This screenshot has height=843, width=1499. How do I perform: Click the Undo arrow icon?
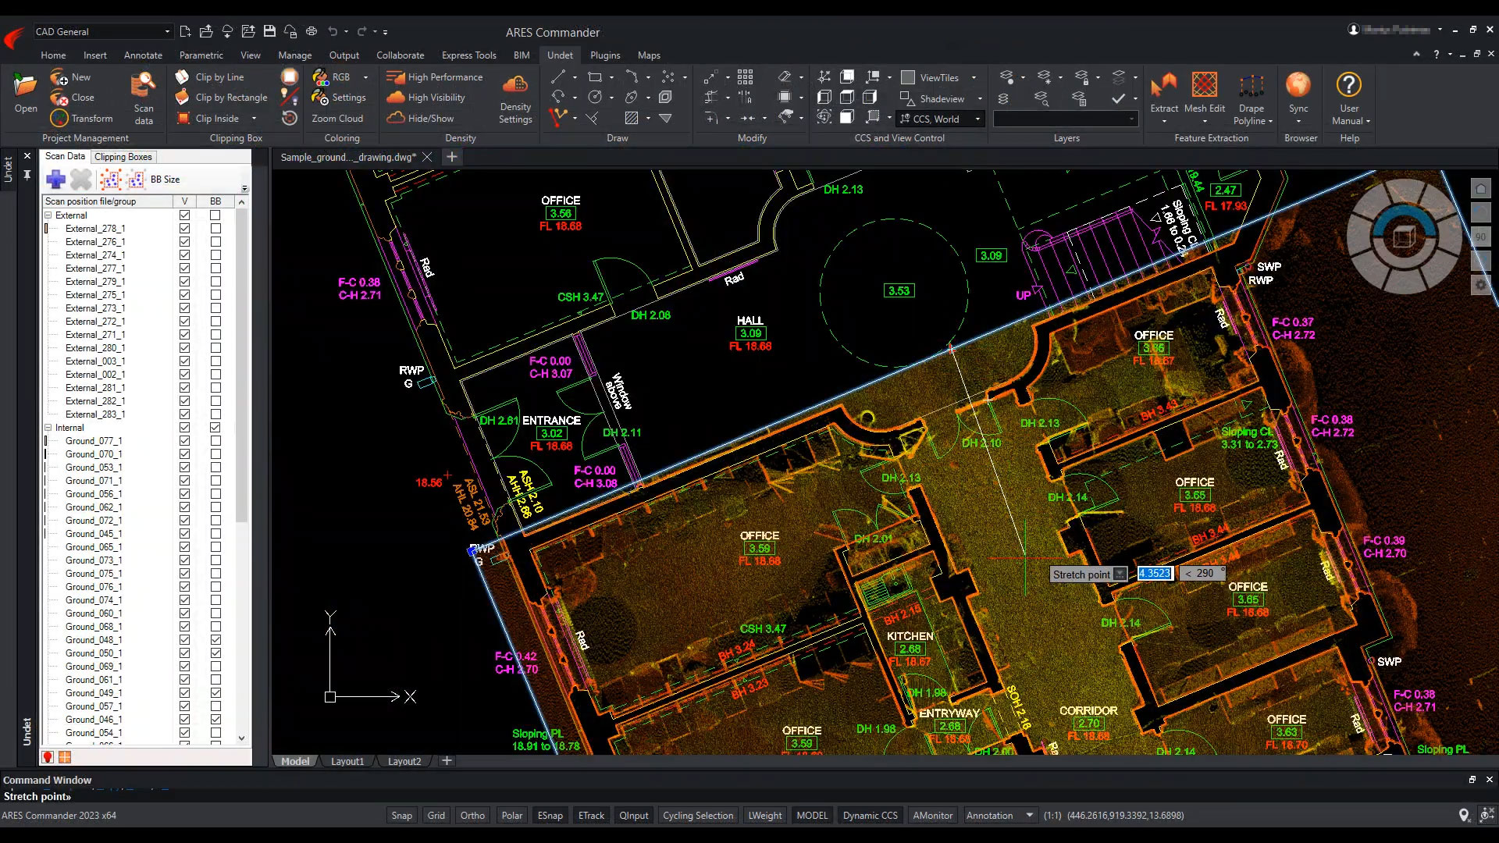coord(333,31)
